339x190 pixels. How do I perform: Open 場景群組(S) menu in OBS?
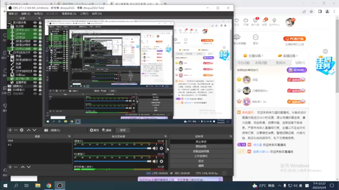pyautogui.click(x=69, y=14)
